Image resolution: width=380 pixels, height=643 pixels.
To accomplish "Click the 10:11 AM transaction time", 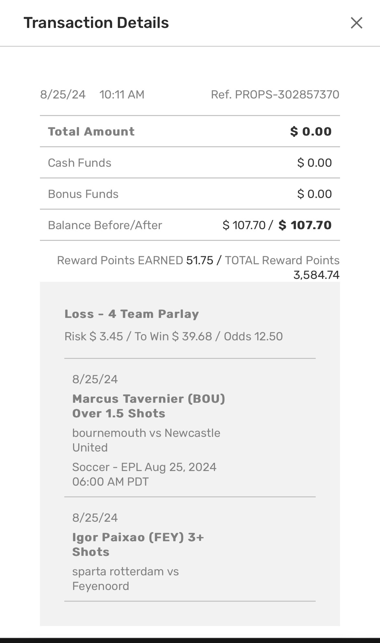I will point(122,95).
